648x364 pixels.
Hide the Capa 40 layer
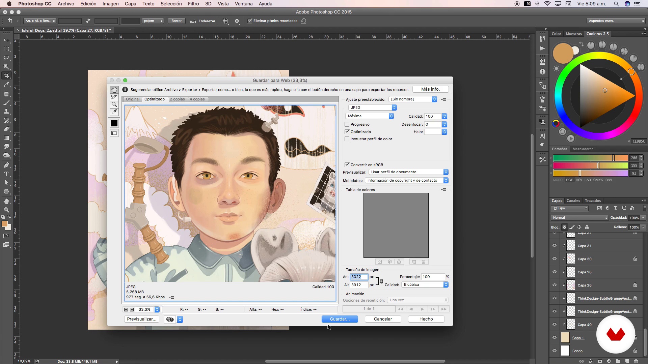[x=554, y=325]
